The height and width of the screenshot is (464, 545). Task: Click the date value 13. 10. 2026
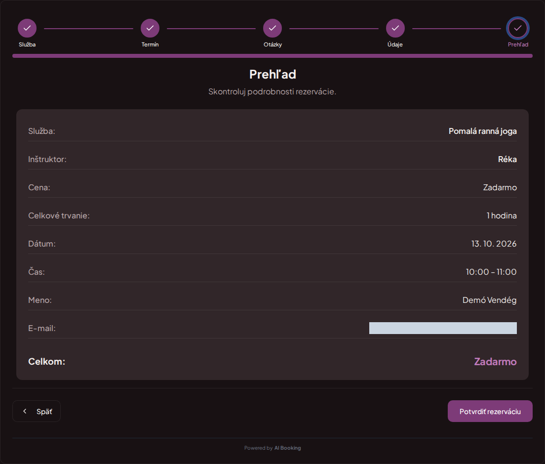tap(494, 244)
